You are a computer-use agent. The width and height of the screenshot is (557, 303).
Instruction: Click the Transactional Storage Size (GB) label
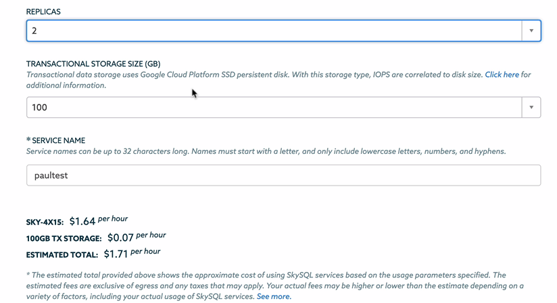(x=93, y=64)
